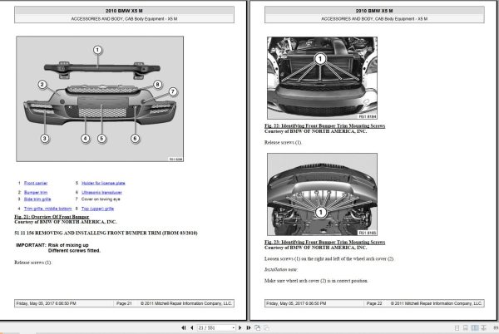
Task: Click the 51 11 156 REMOVING AND INSTALLING heading
Action: pos(106,233)
